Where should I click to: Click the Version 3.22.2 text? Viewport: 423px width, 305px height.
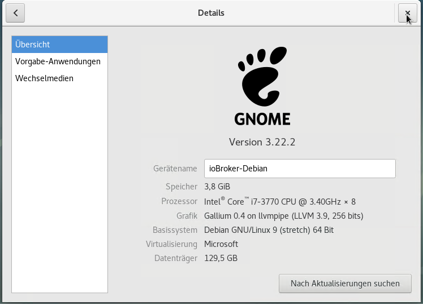click(x=262, y=142)
